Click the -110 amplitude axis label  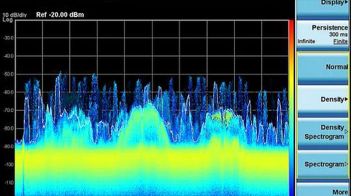click(x=9, y=183)
